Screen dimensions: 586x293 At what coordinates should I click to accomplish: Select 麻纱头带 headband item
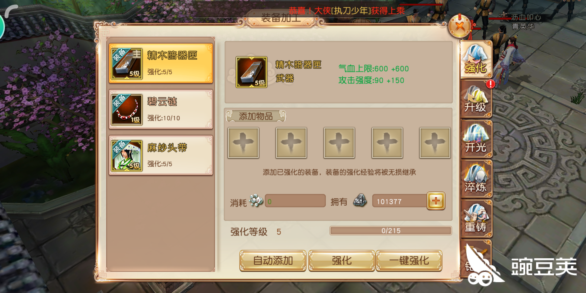(x=161, y=155)
